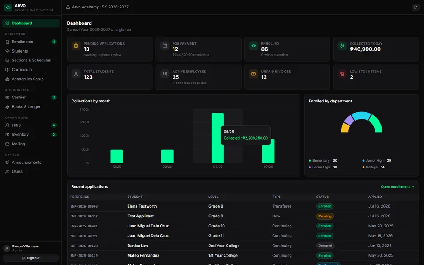Click the Enrollments clipboard icon
Screen dimensions: 424x265
pyautogui.click(x=8, y=42)
